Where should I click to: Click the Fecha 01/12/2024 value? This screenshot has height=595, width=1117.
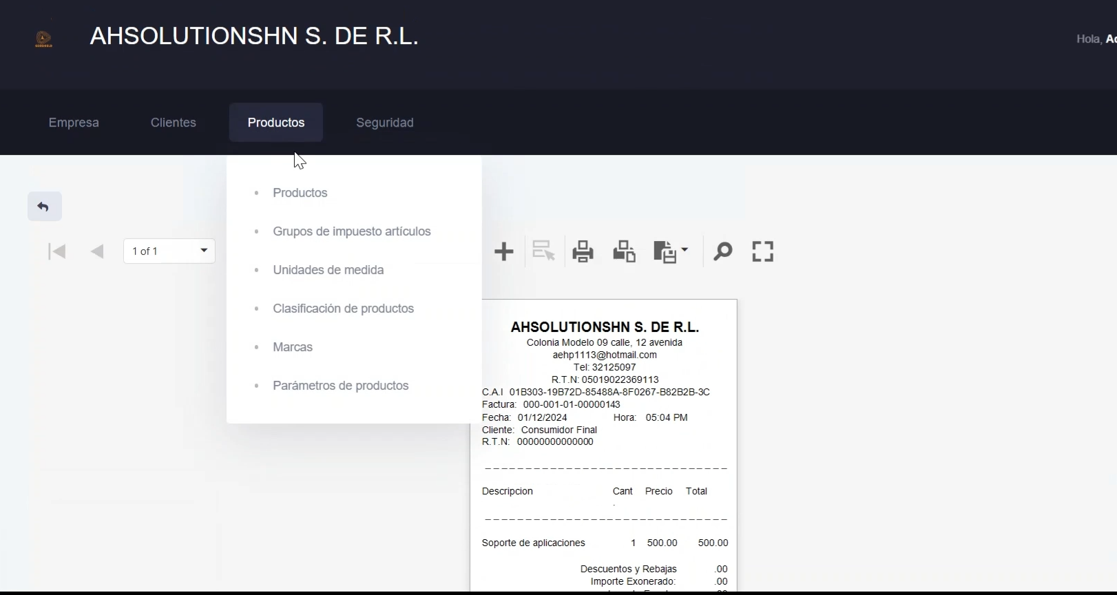[x=543, y=417]
